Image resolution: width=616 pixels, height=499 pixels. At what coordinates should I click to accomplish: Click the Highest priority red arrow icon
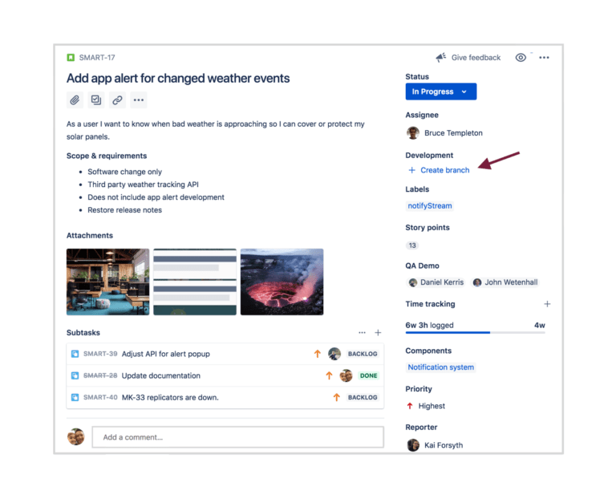coord(410,406)
